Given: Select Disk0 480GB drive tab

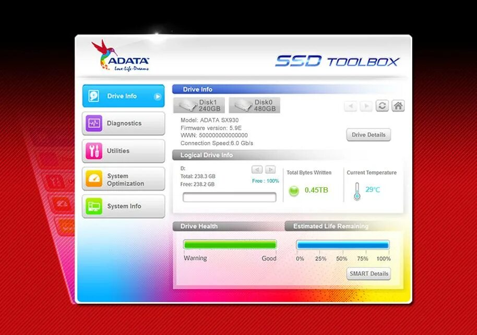Looking at the screenshot, I should (254, 105).
